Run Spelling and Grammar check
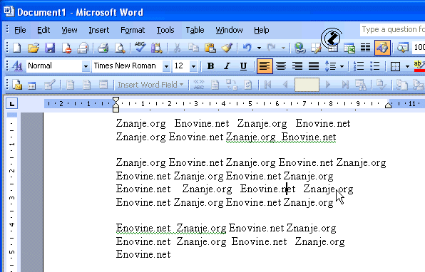 point(140,48)
